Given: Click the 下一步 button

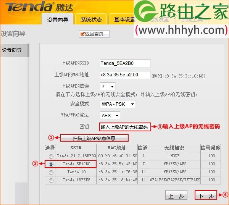Looking at the screenshot, I should [x=206, y=195].
